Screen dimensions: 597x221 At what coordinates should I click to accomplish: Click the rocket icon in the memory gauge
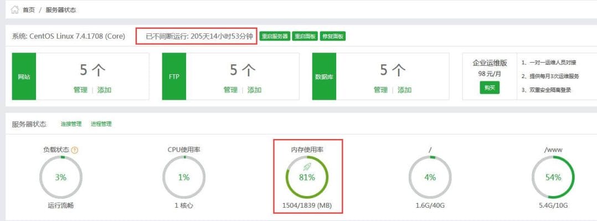coord(307,167)
